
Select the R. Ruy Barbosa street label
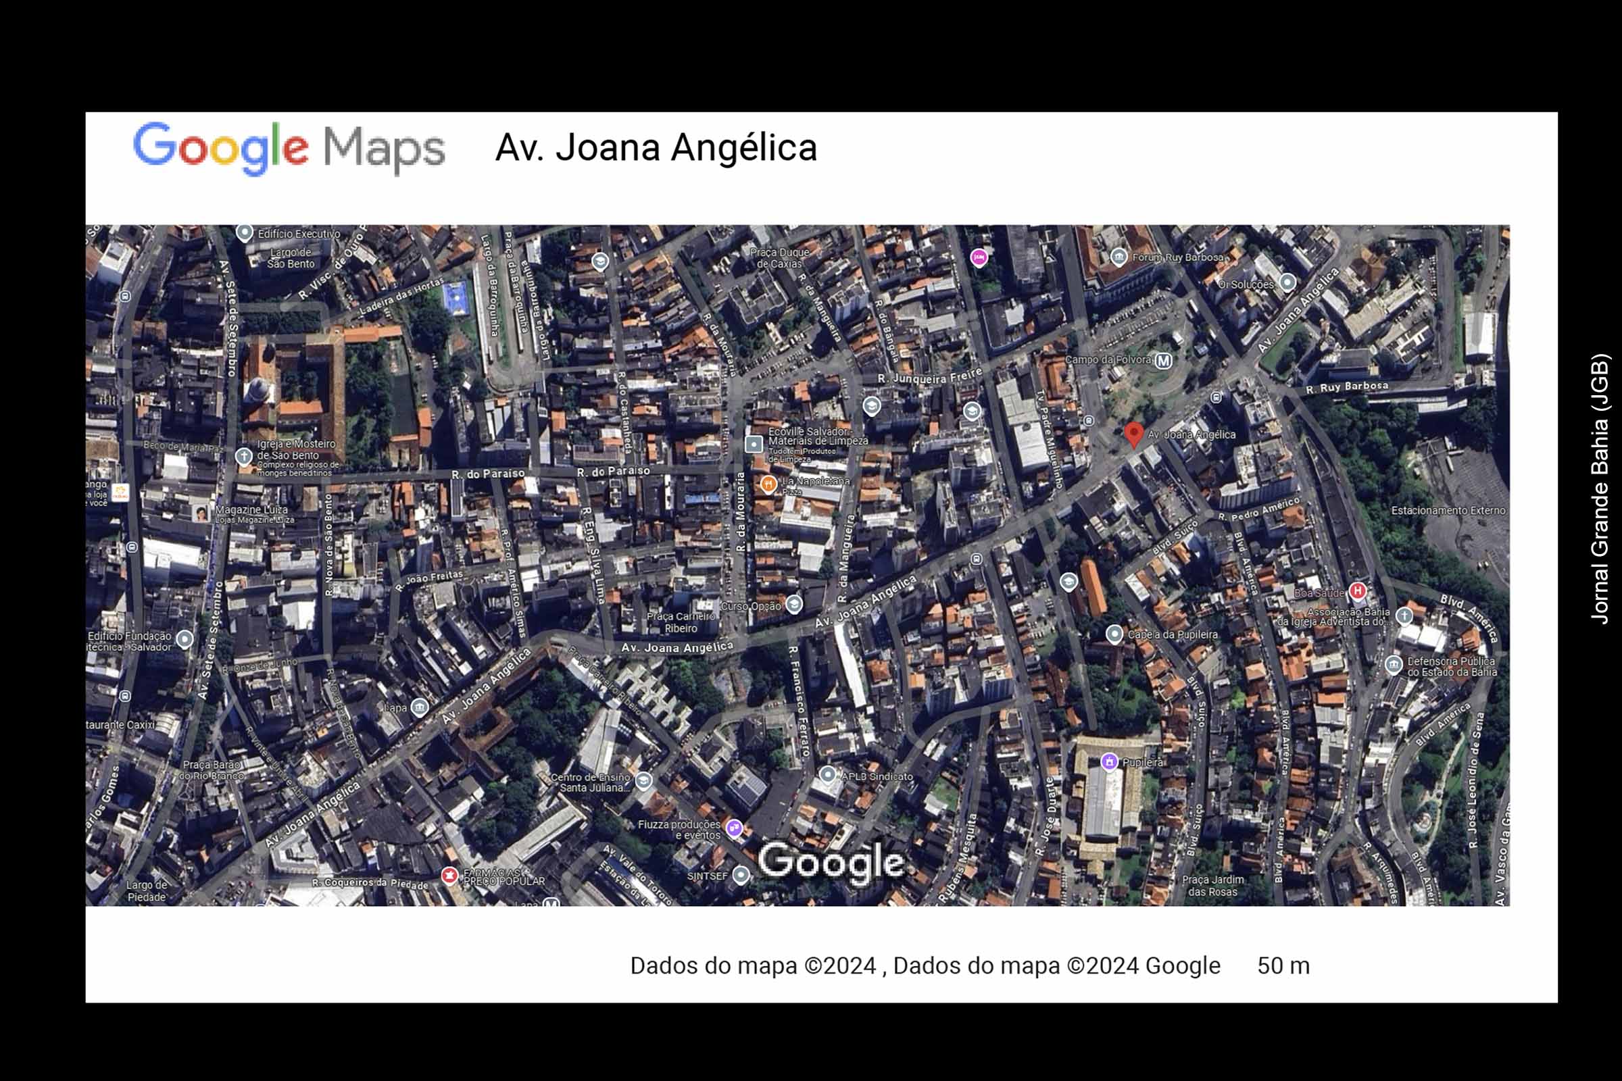coord(1347,387)
